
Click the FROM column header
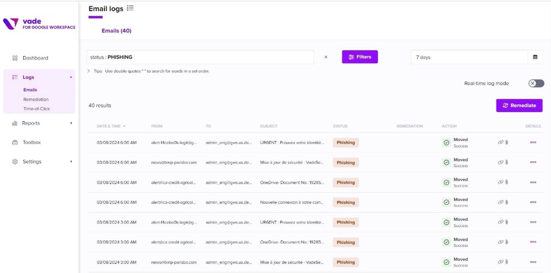(x=157, y=126)
